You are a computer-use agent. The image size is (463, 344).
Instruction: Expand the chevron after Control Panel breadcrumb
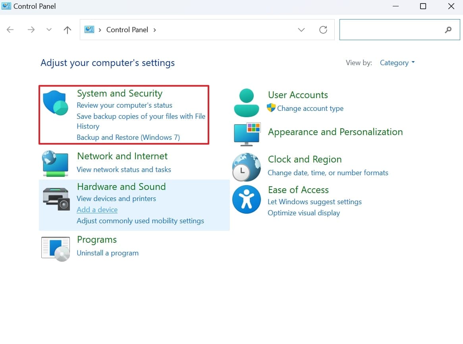pos(154,30)
